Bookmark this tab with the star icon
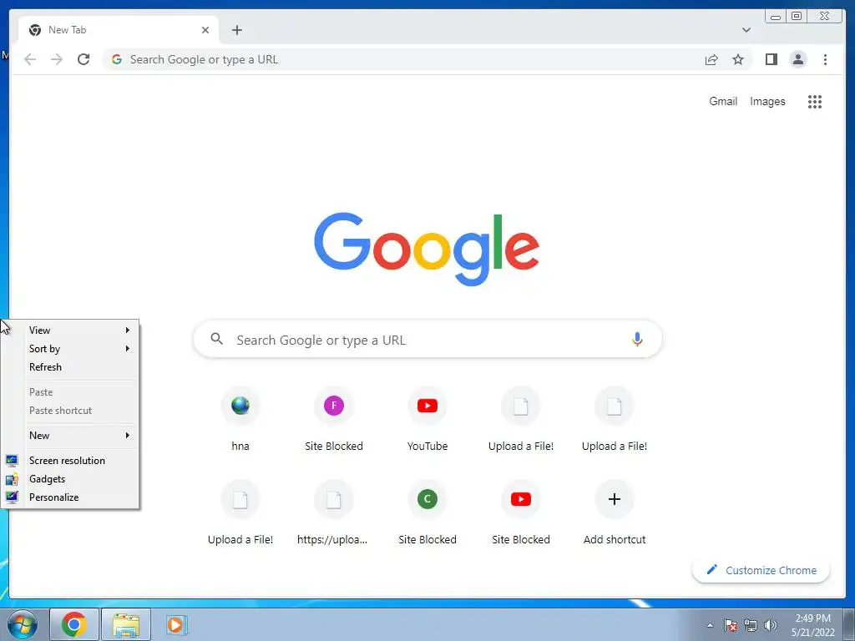Screen dimensions: 855x641 tap(738, 59)
